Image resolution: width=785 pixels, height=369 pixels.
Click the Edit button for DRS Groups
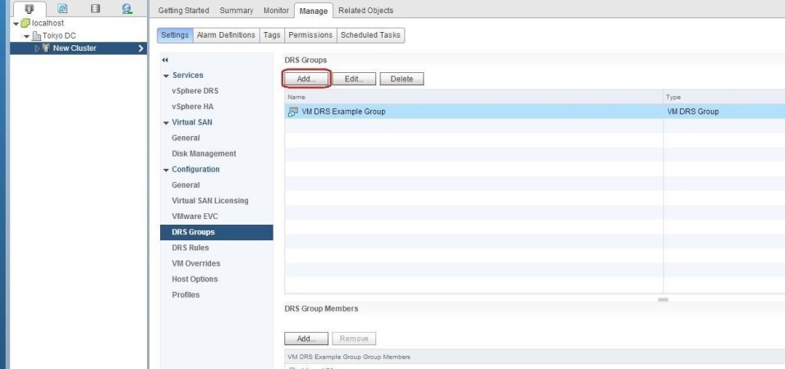tap(353, 79)
